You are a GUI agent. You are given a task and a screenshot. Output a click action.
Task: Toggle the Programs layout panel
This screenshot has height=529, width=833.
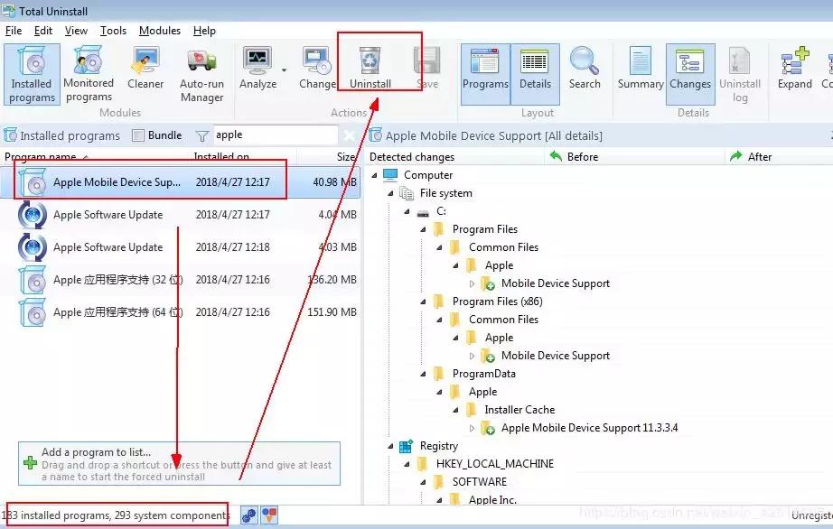(485, 74)
